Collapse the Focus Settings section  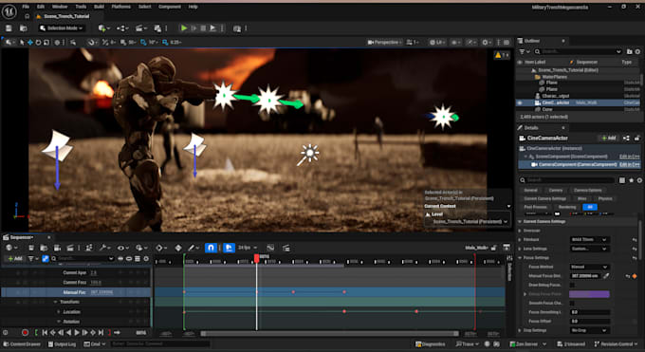click(520, 258)
